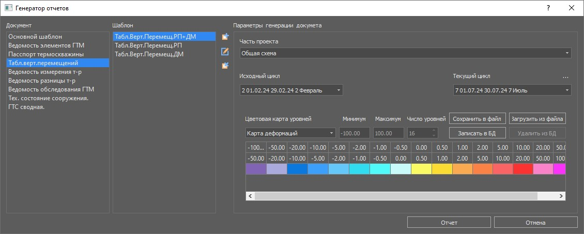Click the right arrow of the horizontal scrollbar
The height and width of the screenshot is (234, 584).
pyautogui.click(x=560, y=196)
